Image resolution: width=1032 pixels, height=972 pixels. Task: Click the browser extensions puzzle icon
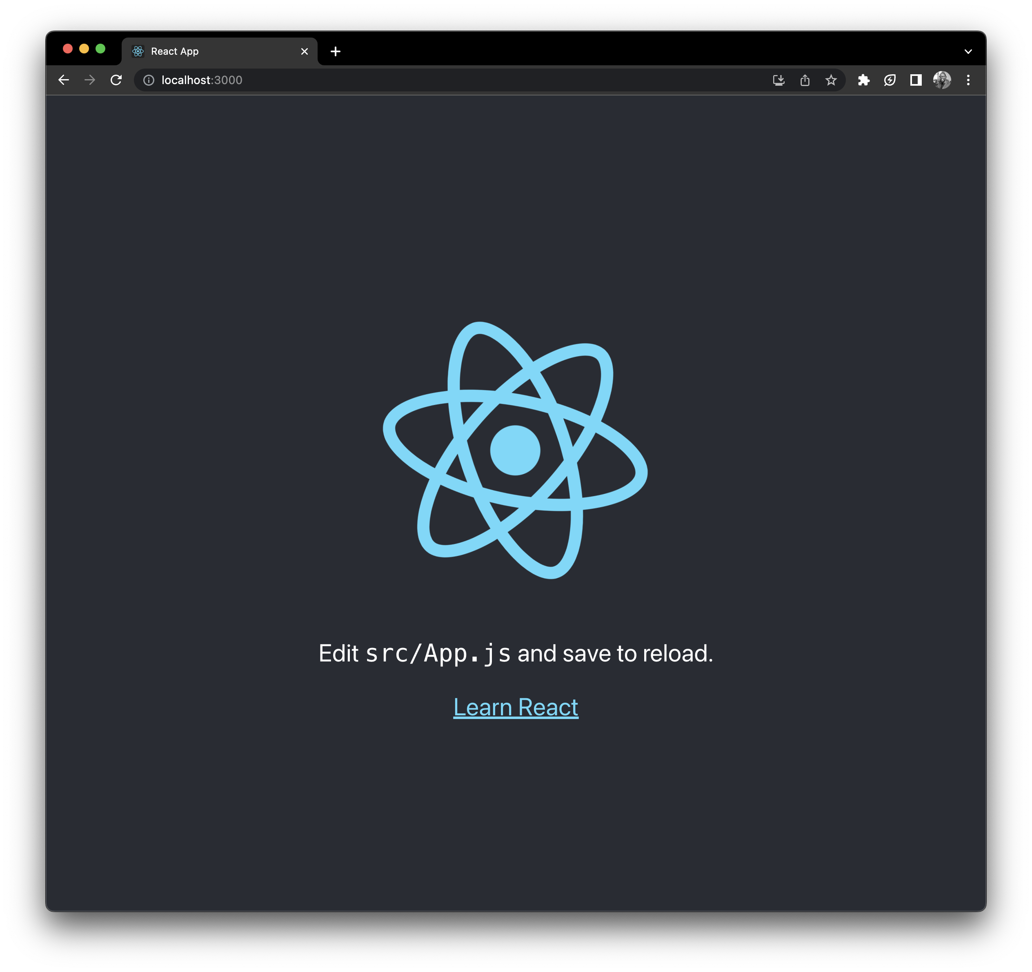(x=863, y=80)
